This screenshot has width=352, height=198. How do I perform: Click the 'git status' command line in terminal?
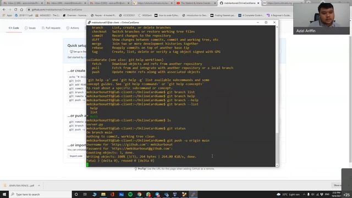136,128
